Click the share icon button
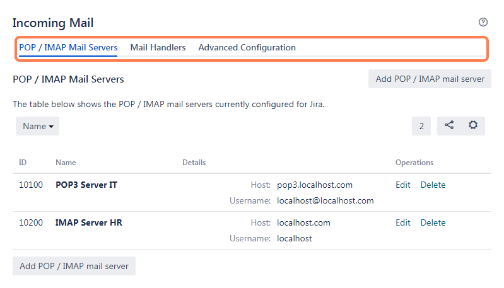Viewport: 504px width, 288px height. pyautogui.click(x=449, y=125)
